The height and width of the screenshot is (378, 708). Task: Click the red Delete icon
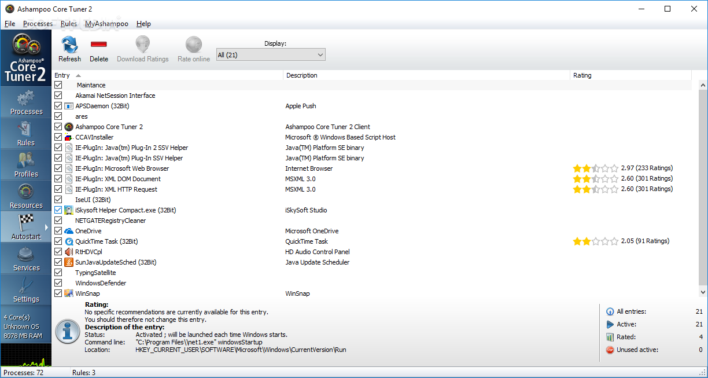[99, 45]
